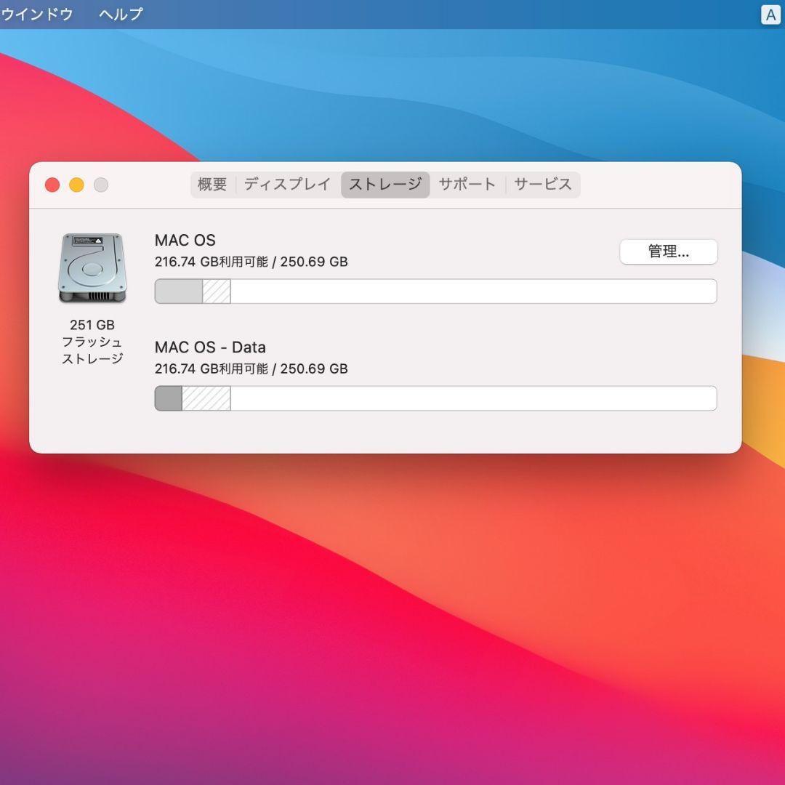Click the MAC OS - Data volume name
This screenshot has width=785, height=785.
(209, 347)
